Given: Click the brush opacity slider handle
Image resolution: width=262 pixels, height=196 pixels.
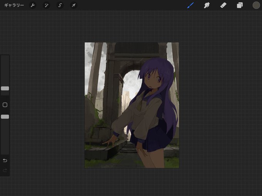Looking at the screenshot, I should (5, 117).
